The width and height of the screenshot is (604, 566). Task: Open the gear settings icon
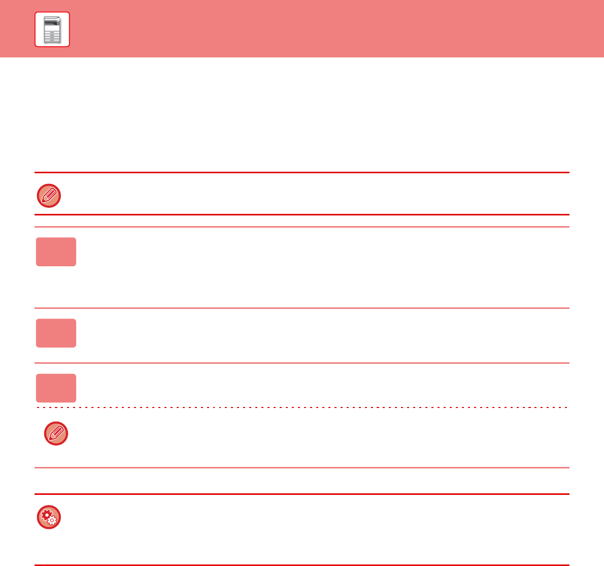pyautogui.click(x=49, y=517)
